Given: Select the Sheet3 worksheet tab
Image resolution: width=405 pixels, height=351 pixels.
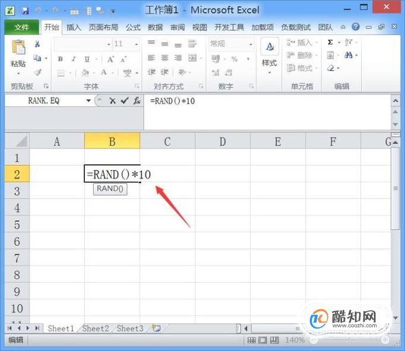Looking at the screenshot, I should point(130,328).
